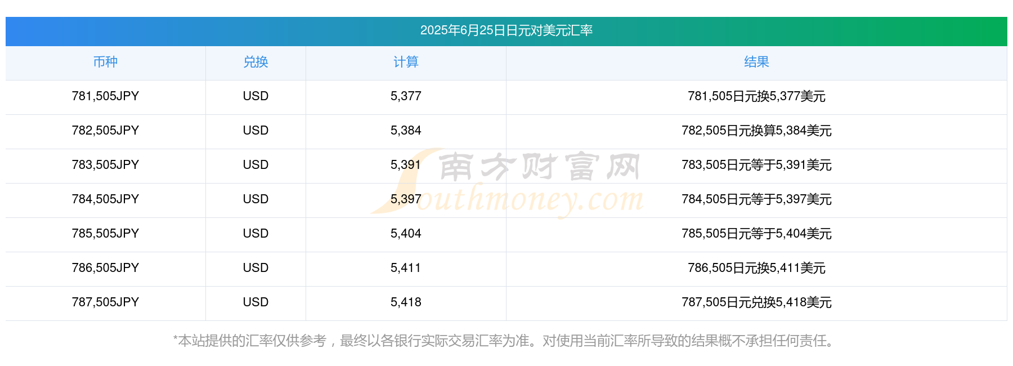The height and width of the screenshot is (366, 1013).
Task: Click the 结果 column header
Action: pyautogui.click(x=756, y=62)
